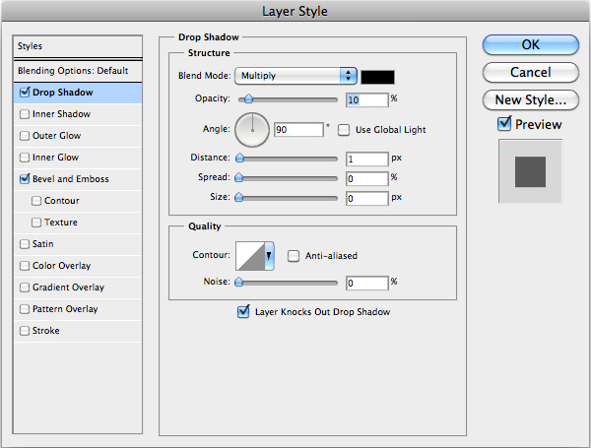Select the Styles list header
Image resolution: width=591 pixels, height=448 pixels.
[78, 46]
